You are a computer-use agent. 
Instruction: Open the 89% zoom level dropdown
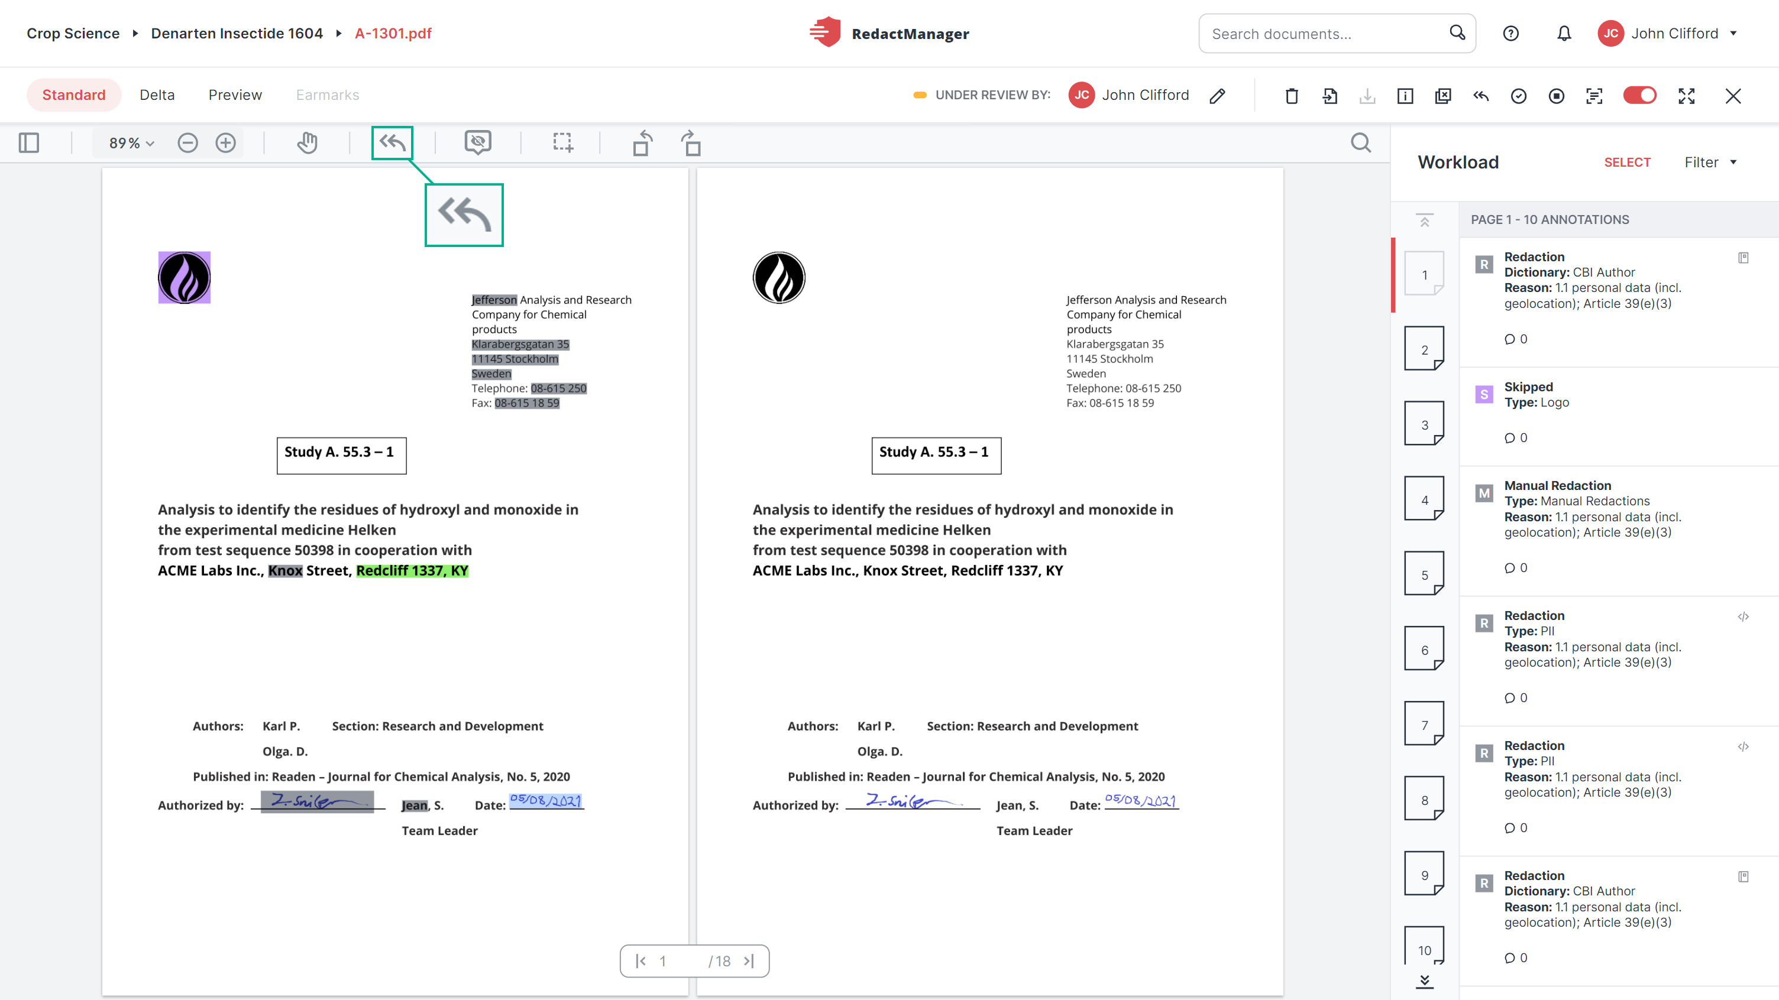pos(131,143)
